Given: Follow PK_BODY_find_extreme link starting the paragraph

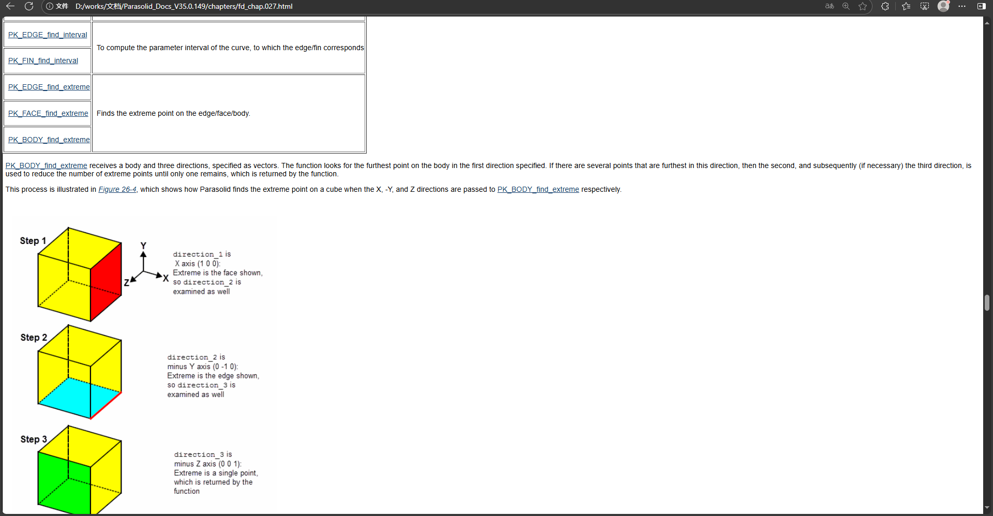Looking at the screenshot, I should pyautogui.click(x=46, y=165).
